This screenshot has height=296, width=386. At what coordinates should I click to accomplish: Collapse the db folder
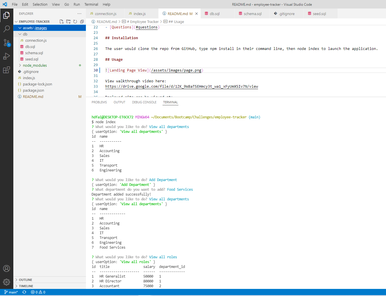point(25,34)
